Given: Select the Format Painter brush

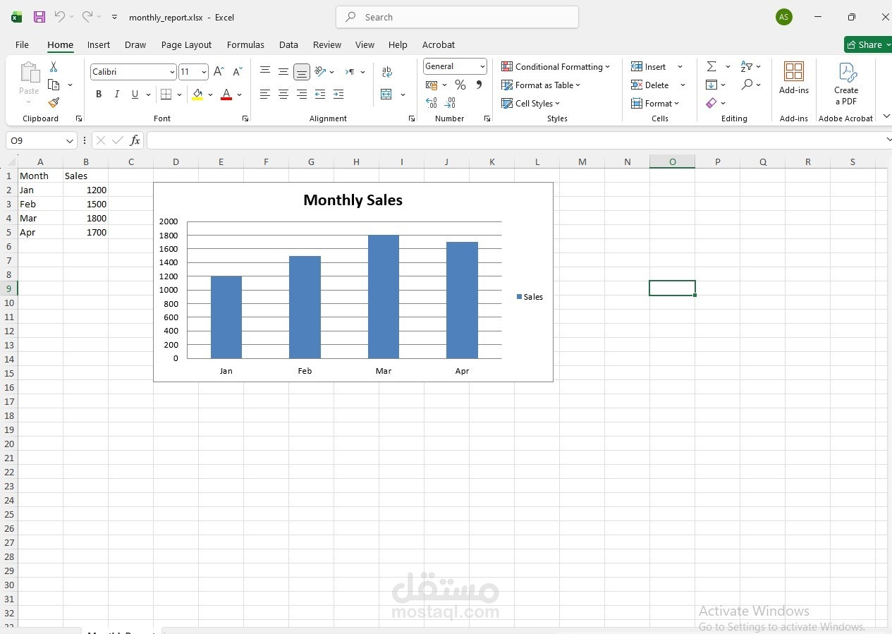Looking at the screenshot, I should point(54,103).
